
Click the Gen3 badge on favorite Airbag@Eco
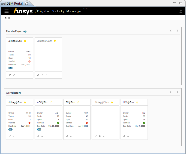tap(11, 68)
